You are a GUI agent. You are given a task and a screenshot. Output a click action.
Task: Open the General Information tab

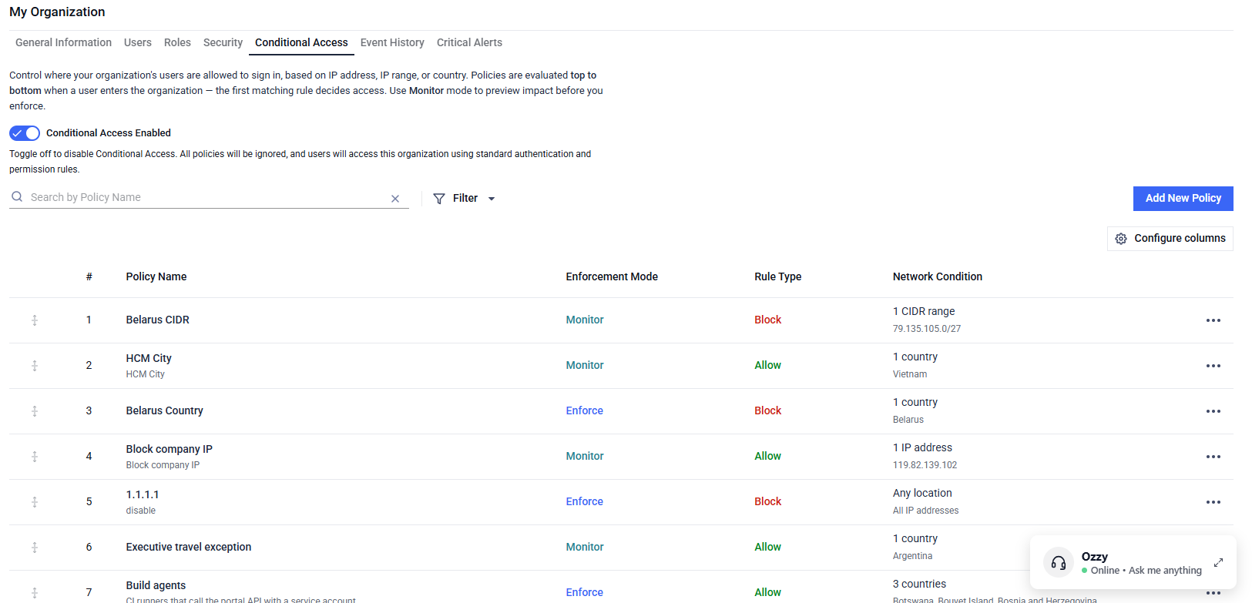tap(63, 42)
